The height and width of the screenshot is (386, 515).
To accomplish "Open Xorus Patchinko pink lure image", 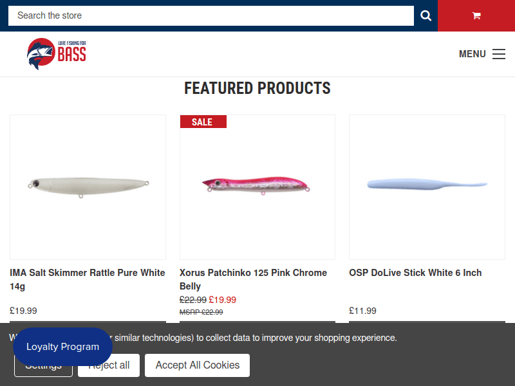I will pos(257,187).
